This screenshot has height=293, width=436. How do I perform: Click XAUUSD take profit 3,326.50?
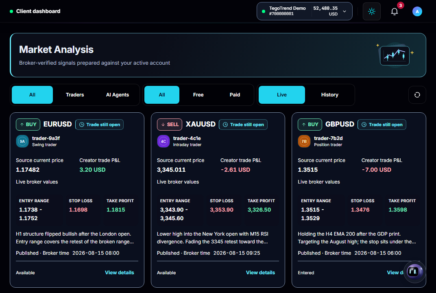pos(259,210)
